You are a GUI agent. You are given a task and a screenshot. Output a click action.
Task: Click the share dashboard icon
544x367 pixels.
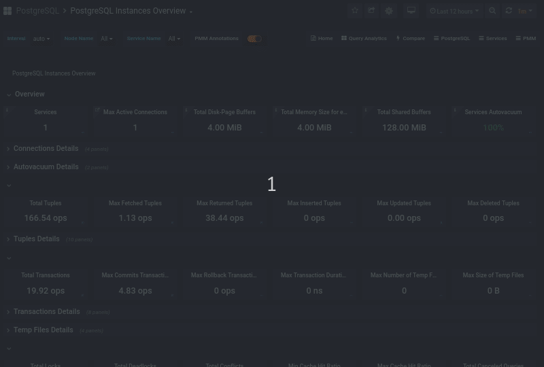point(371,11)
